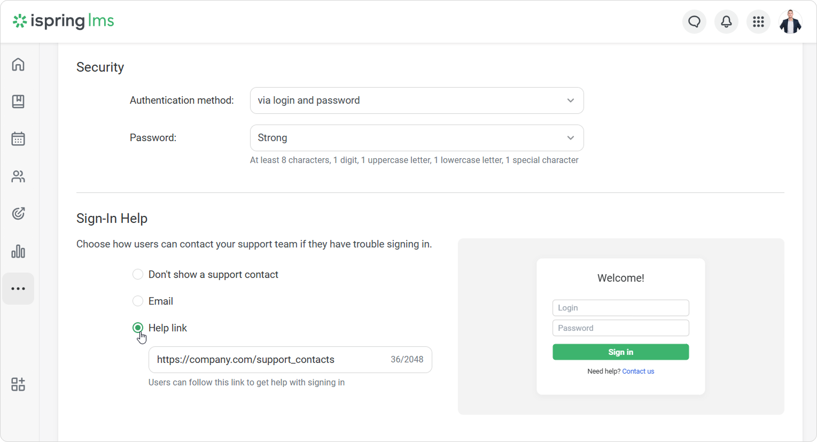
Task: Open the calendar icon in sidebar
Action: click(18, 139)
